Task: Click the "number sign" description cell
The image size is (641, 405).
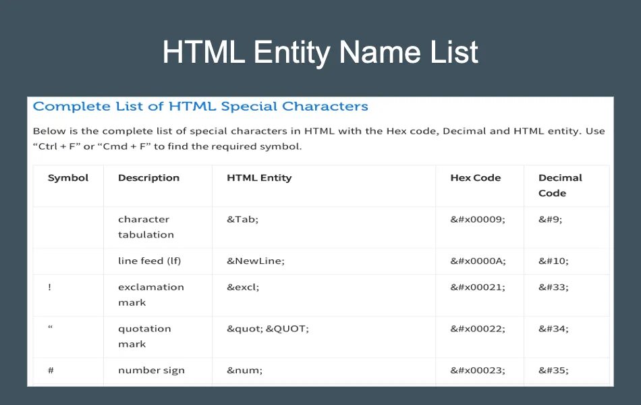Action: click(151, 371)
